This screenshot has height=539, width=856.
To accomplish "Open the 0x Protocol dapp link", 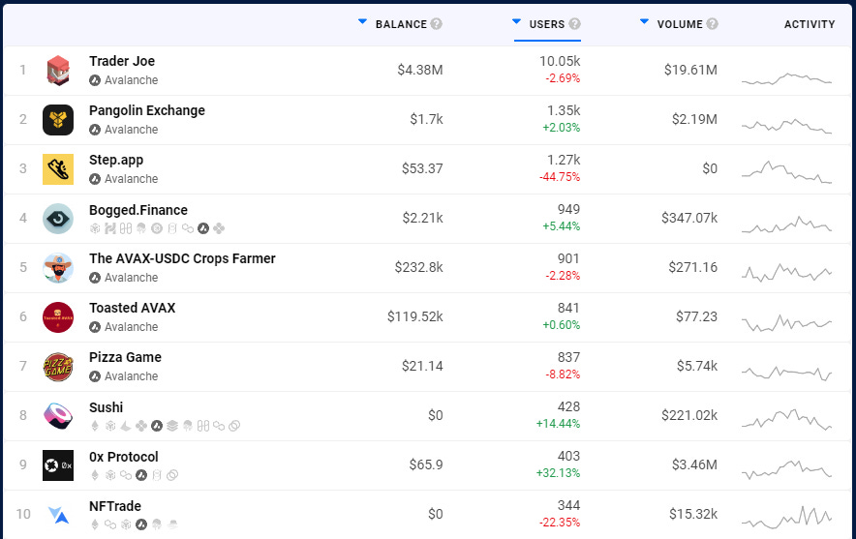I will click(x=124, y=457).
